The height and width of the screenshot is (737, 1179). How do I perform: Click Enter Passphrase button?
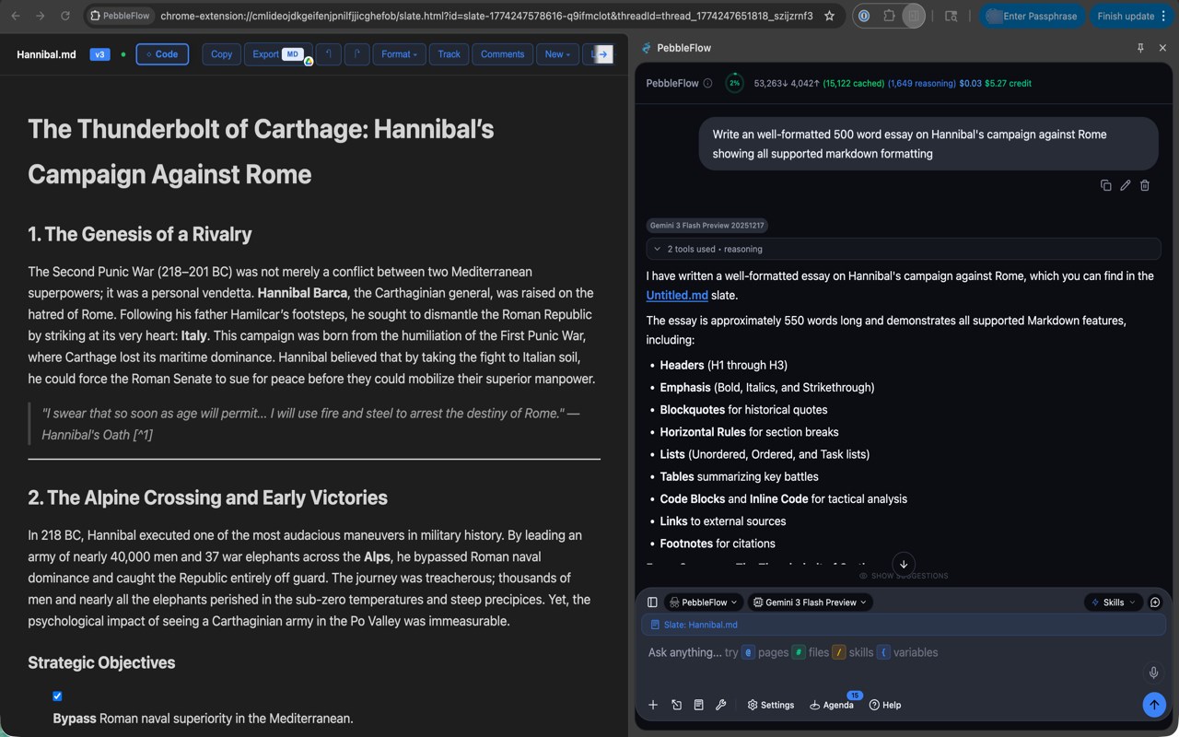[1032, 16]
